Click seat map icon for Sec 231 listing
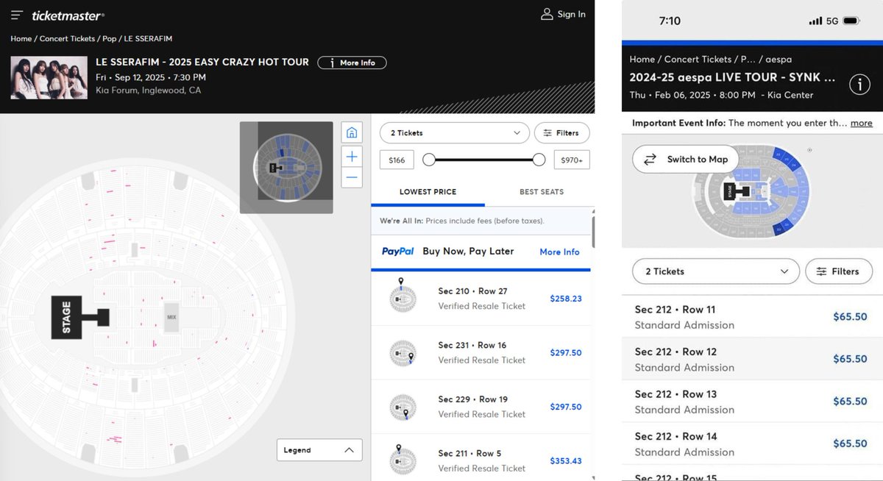The height and width of the screenshot is (481, 883). [x=403, y=353]
